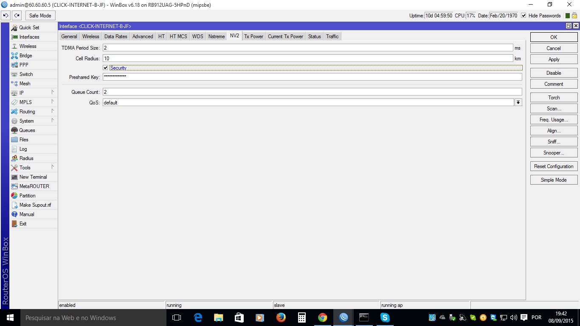Click the Torch button
The image size is (580, 326).
coord(554,98)
